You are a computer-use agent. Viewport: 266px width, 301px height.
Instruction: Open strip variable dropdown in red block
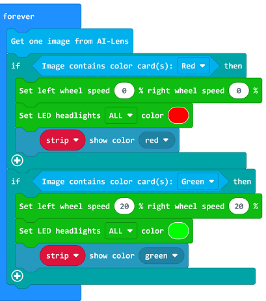coord(62,140)
